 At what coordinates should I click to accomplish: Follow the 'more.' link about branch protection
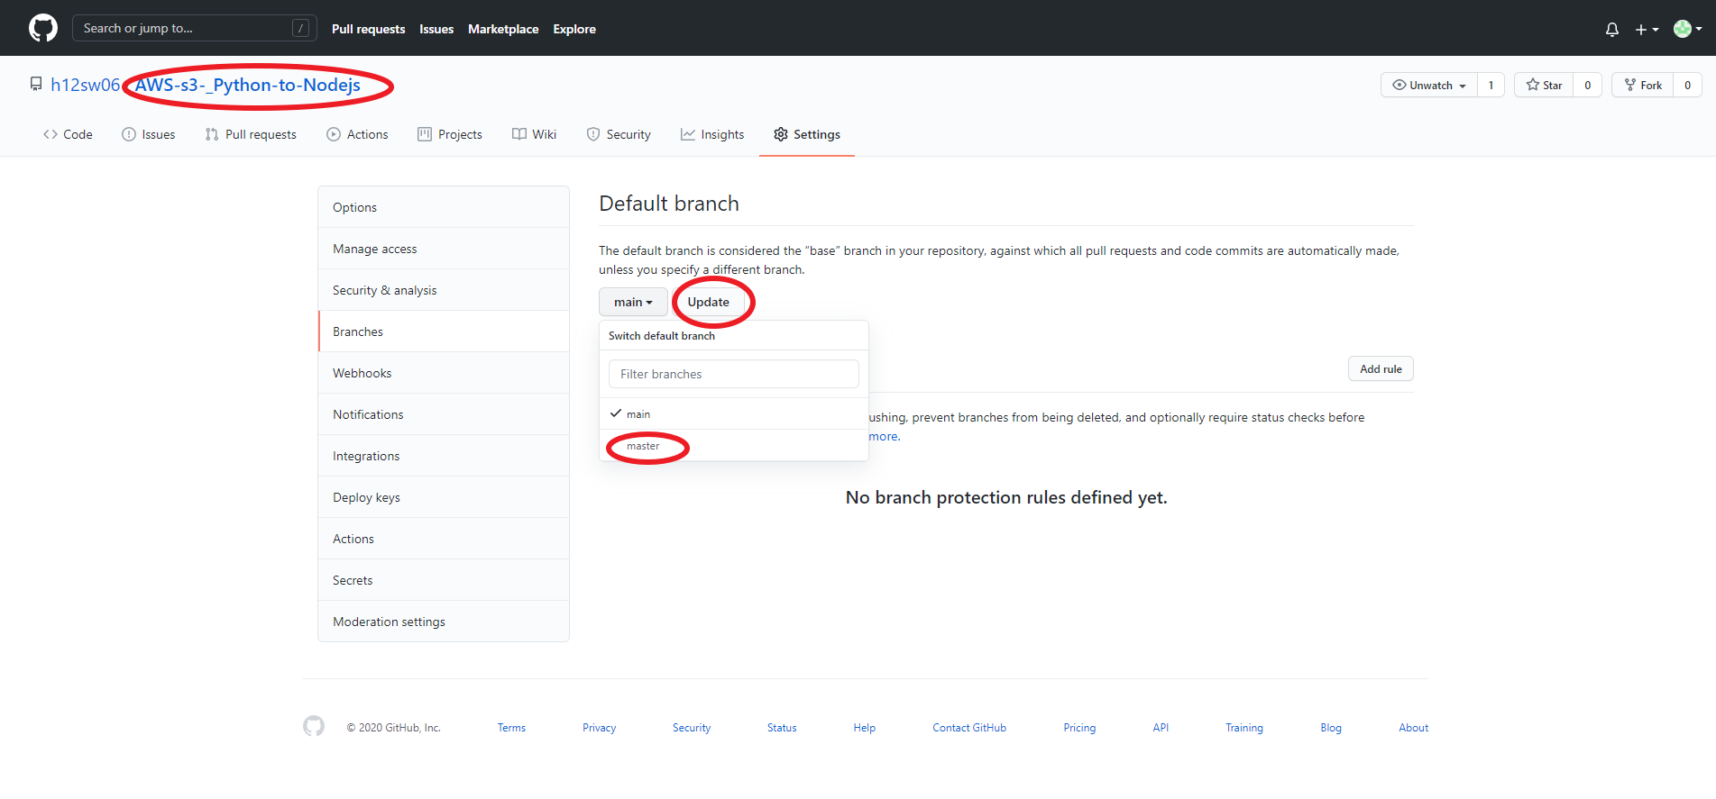(x=884, y=436)
